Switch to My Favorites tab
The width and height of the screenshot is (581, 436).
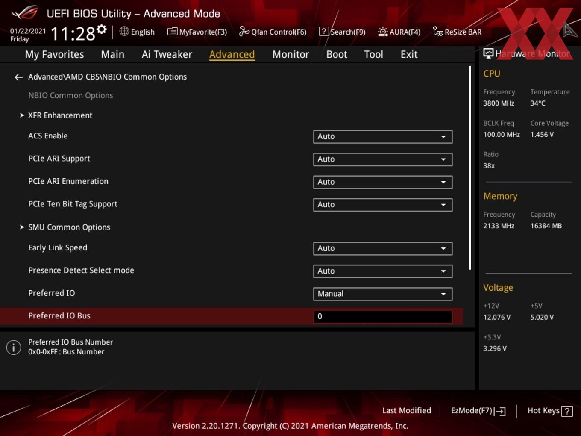click(x=54, y=54)
